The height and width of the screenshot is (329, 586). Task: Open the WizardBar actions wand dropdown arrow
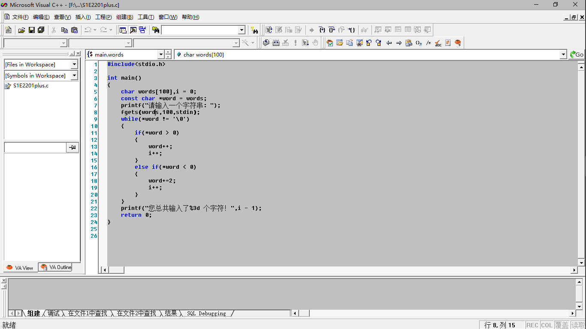[x=253, y=43]
